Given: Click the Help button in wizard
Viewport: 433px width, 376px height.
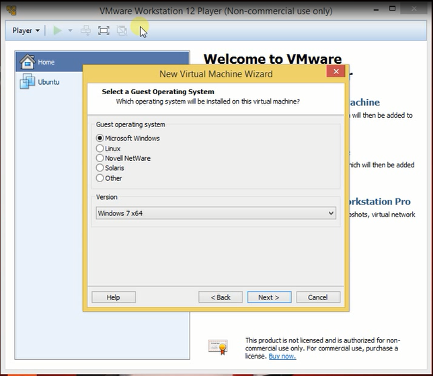Looking at the screenshot, I should (114, 297).
